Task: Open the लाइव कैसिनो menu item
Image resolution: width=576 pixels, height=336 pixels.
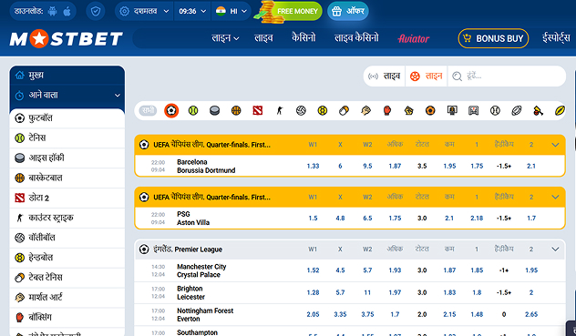Action: 356,38
